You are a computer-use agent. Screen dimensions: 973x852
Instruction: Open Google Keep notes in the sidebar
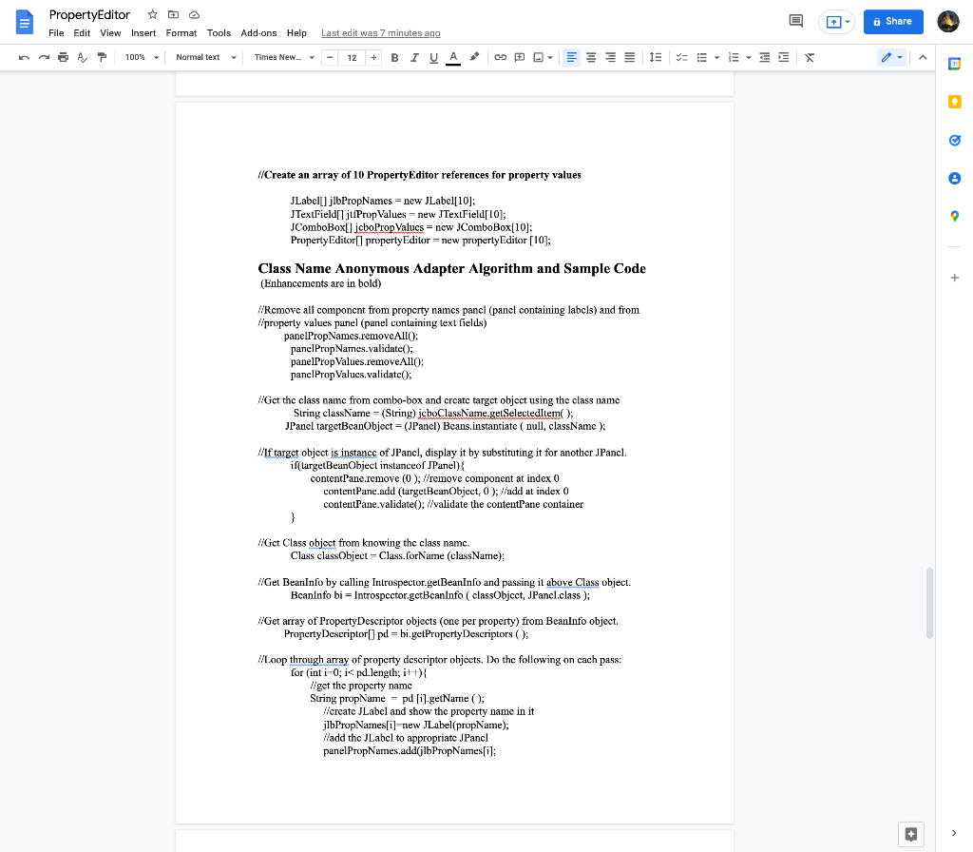click(955, 102)
